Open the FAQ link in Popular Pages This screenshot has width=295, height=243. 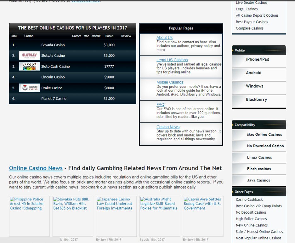click(160, 105)
